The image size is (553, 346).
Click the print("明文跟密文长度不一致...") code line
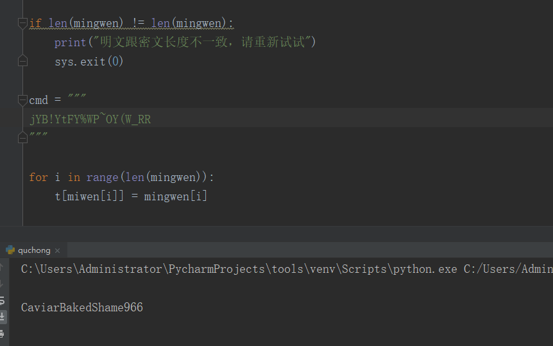(185, 42)
